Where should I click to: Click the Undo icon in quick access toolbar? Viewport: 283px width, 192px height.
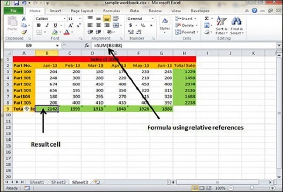point(24,3)
